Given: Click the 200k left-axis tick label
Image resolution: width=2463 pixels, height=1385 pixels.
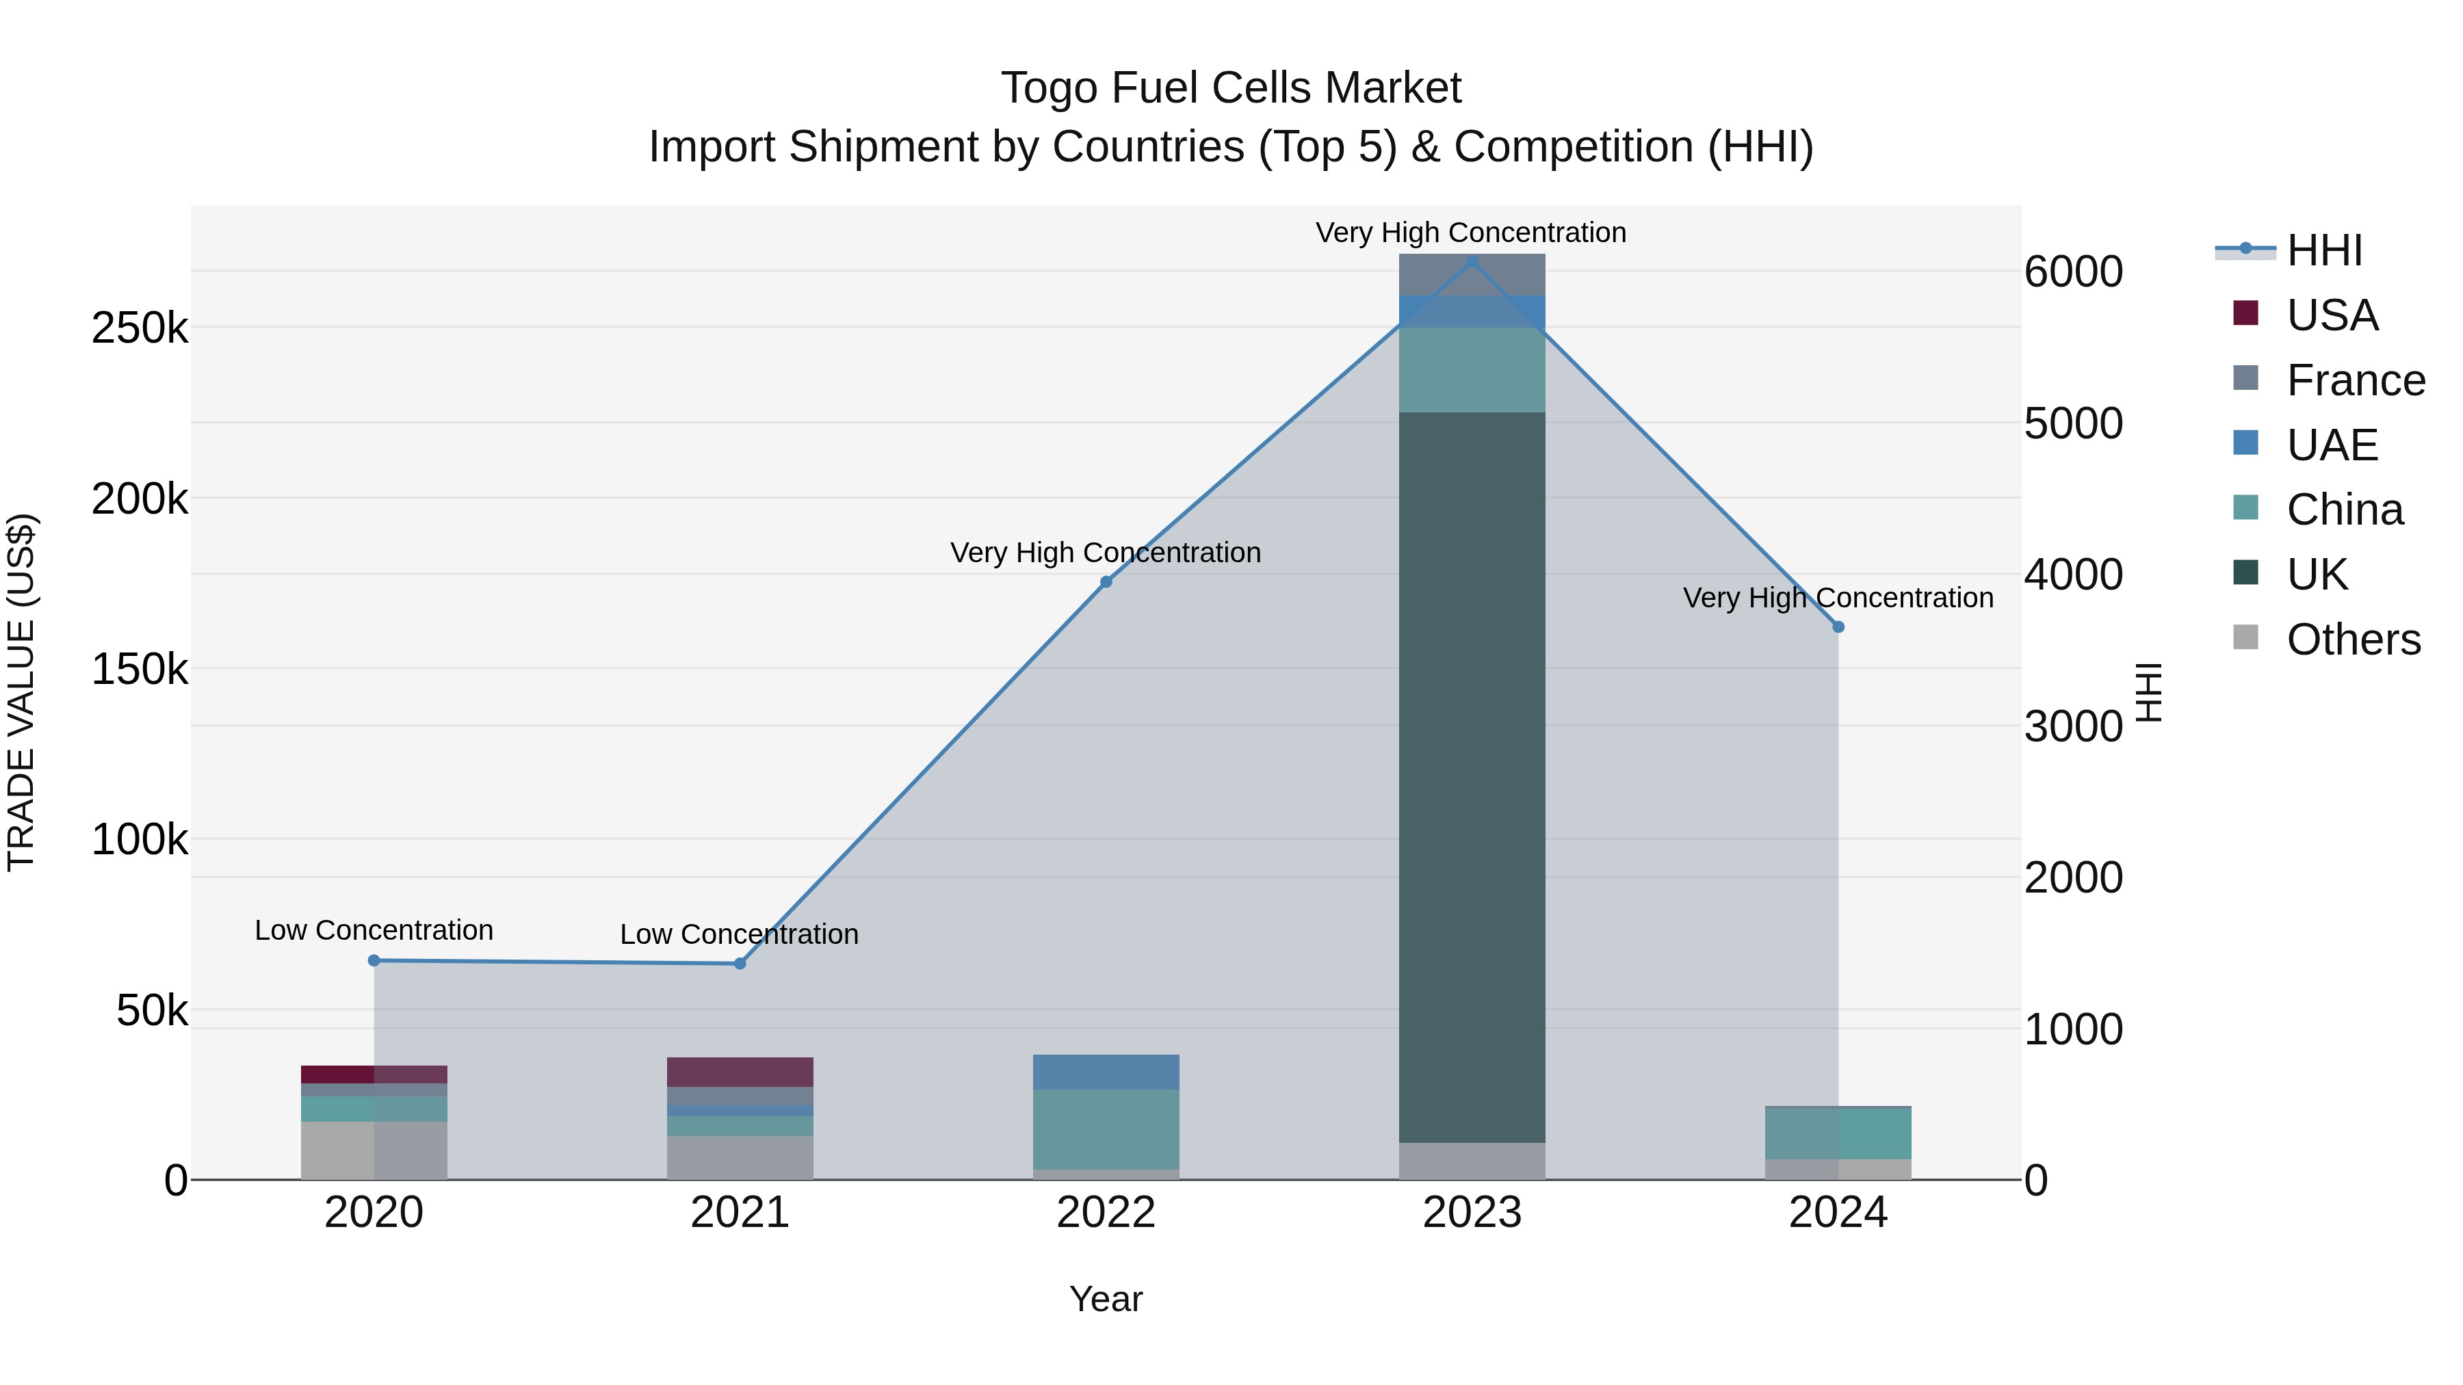Looking at the screenshot, I should pos(140,499).
